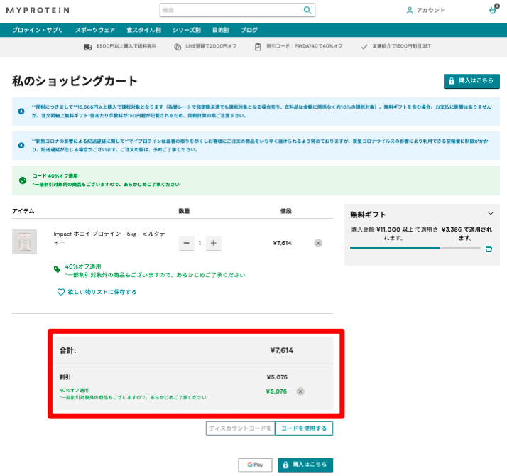The image size is (507, 476).
Task: Click the green success checkmark icon
Action: click(23, 180)
